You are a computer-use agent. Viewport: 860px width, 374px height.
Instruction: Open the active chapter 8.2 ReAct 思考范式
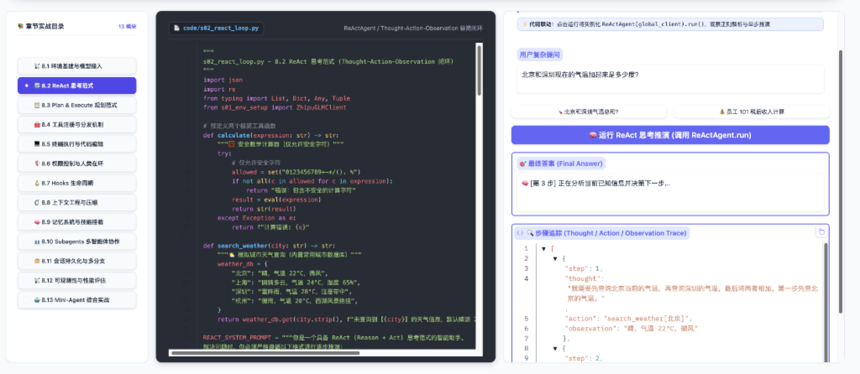(x=77, y=86)
